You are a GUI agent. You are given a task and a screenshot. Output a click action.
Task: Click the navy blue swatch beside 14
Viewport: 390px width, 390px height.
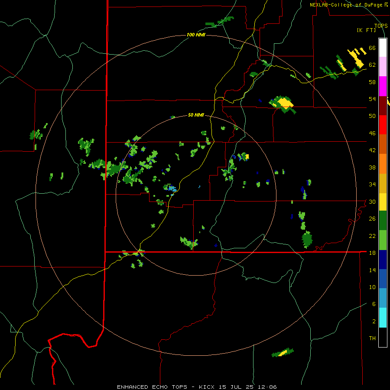[x=383, y=260]
